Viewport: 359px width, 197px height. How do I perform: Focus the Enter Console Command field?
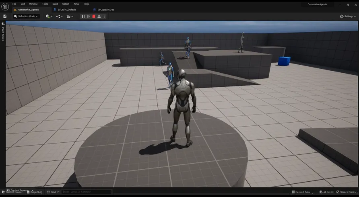86,192
